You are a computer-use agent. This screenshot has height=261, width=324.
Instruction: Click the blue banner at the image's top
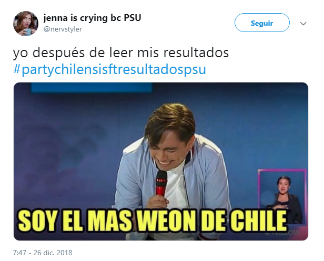coord(92,87)
